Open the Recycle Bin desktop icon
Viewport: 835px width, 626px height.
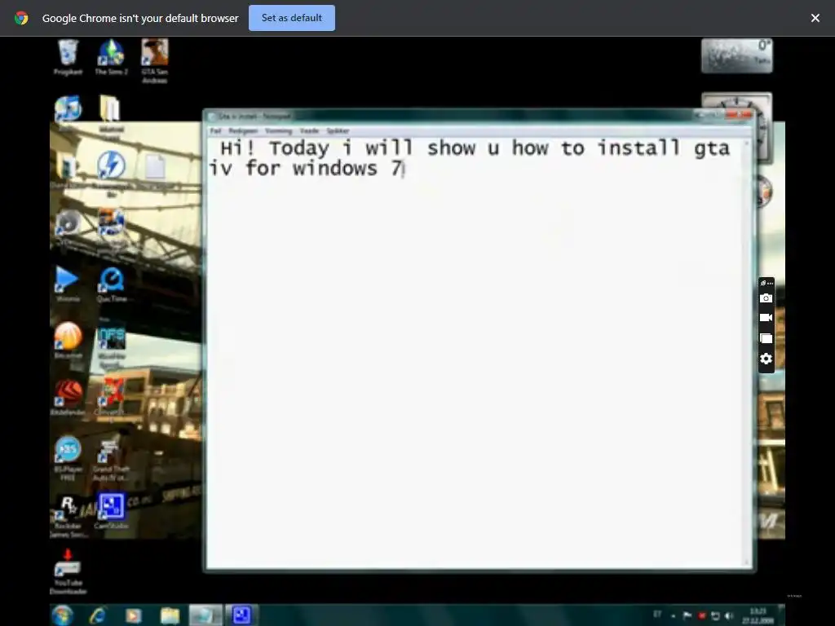68,58
